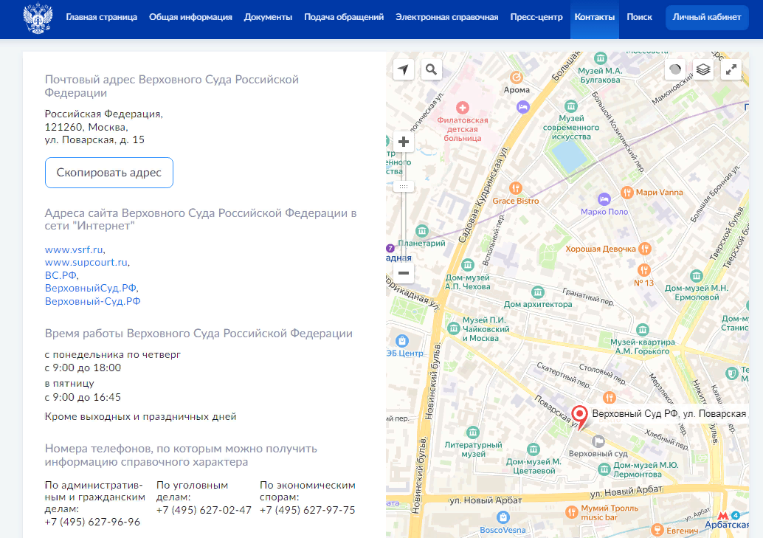
Task: Click the Литературный музей map icon
Action: 473,432
